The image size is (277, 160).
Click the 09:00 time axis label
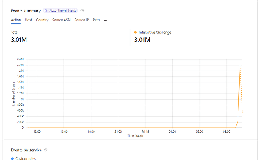[x=226, y=131]
